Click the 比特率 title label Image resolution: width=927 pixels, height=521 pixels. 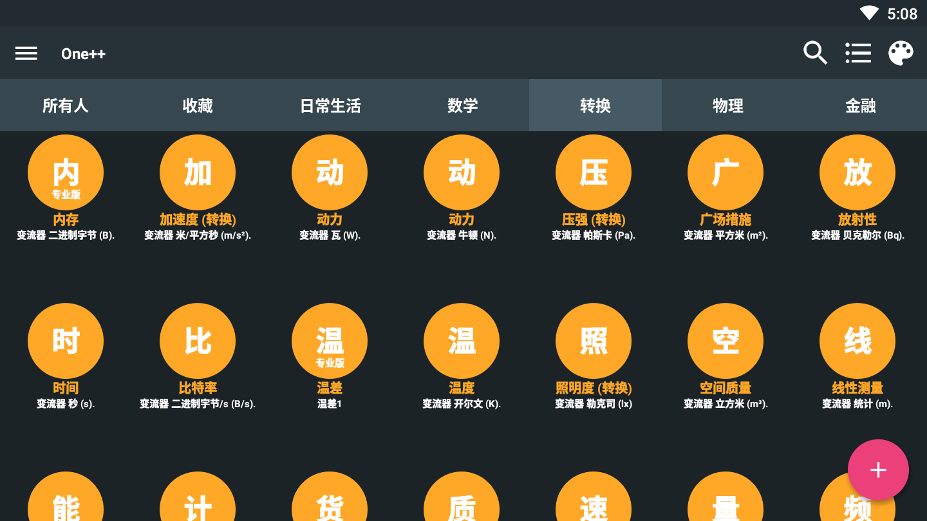tap(198, 388)
